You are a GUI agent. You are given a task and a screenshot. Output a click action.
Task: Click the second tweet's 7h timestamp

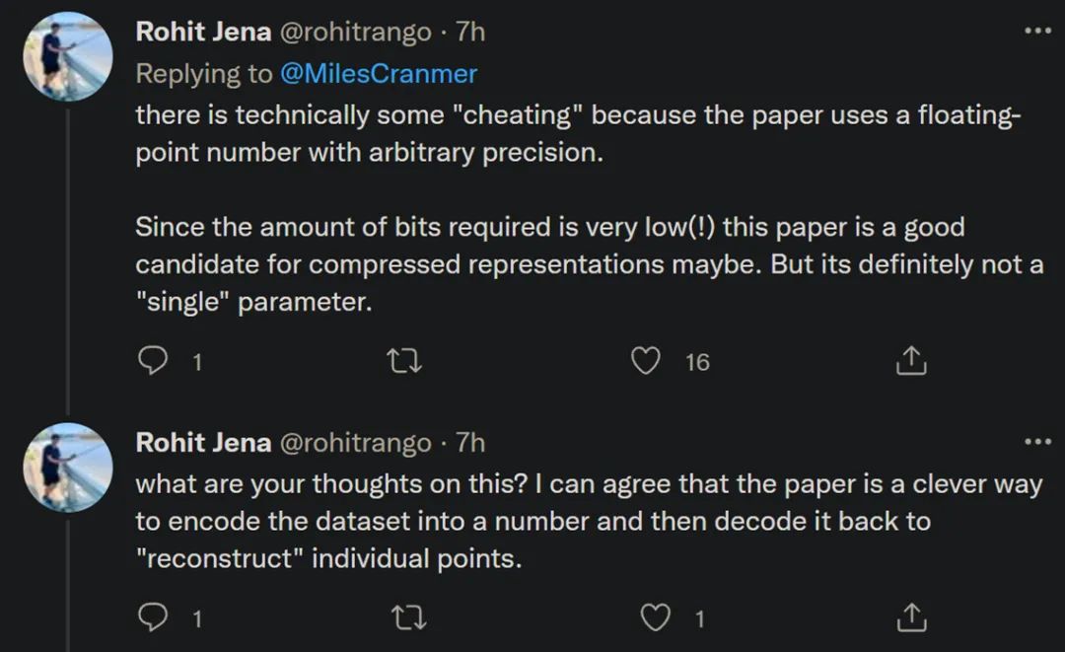tap(470, 443)
